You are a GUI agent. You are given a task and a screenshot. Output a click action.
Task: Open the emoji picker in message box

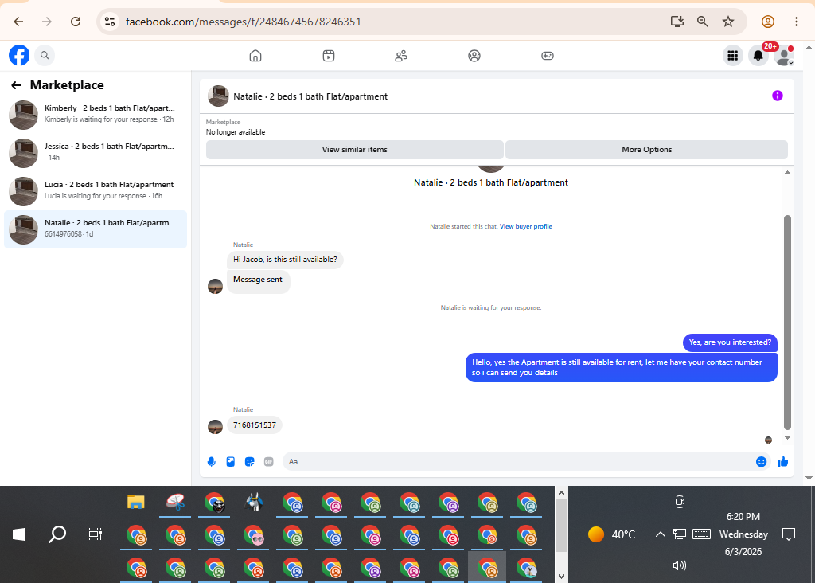[761, 462]
